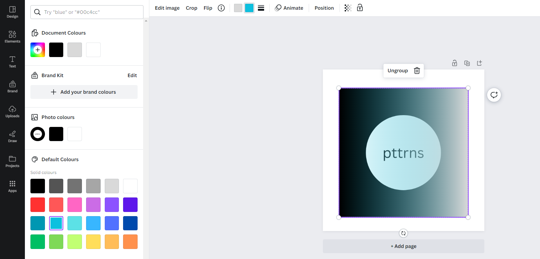
Task: Select the dark blue default colour
Action: (130, 223)
